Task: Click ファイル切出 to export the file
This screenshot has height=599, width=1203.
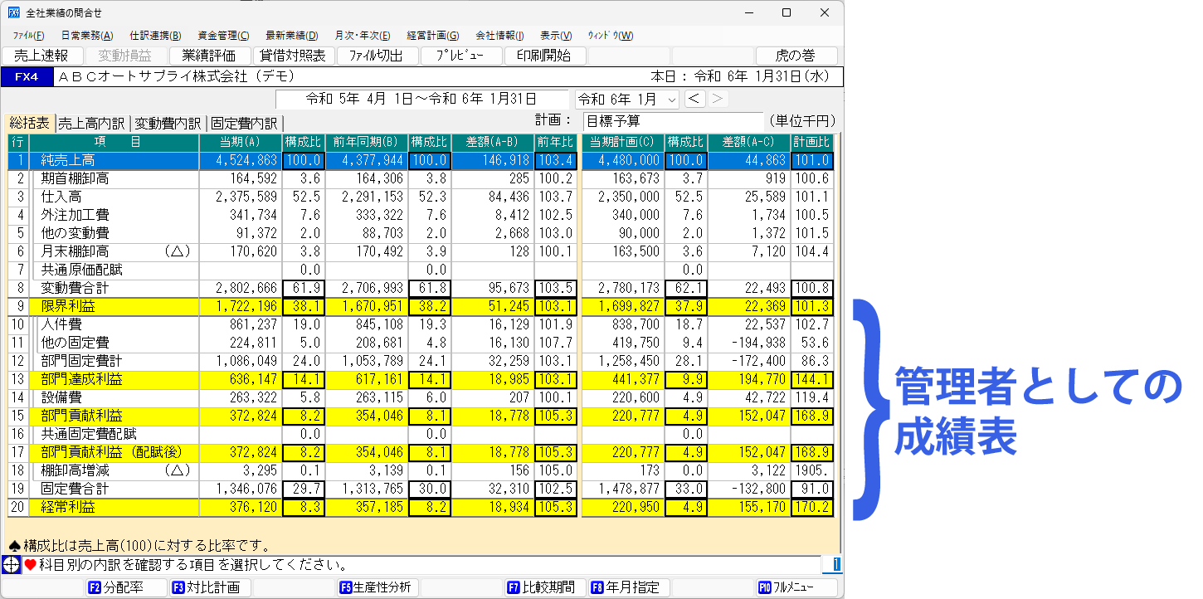Action: point(378,55)
